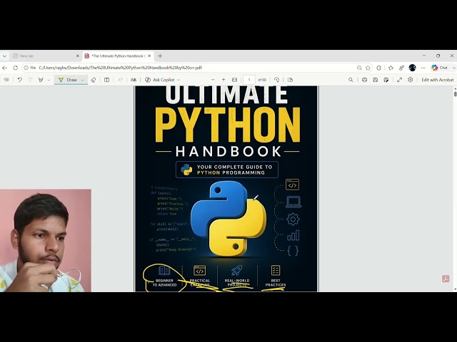The image size is (457, 342).
Task: Open Find in PDF search
Action: point(351,80)
